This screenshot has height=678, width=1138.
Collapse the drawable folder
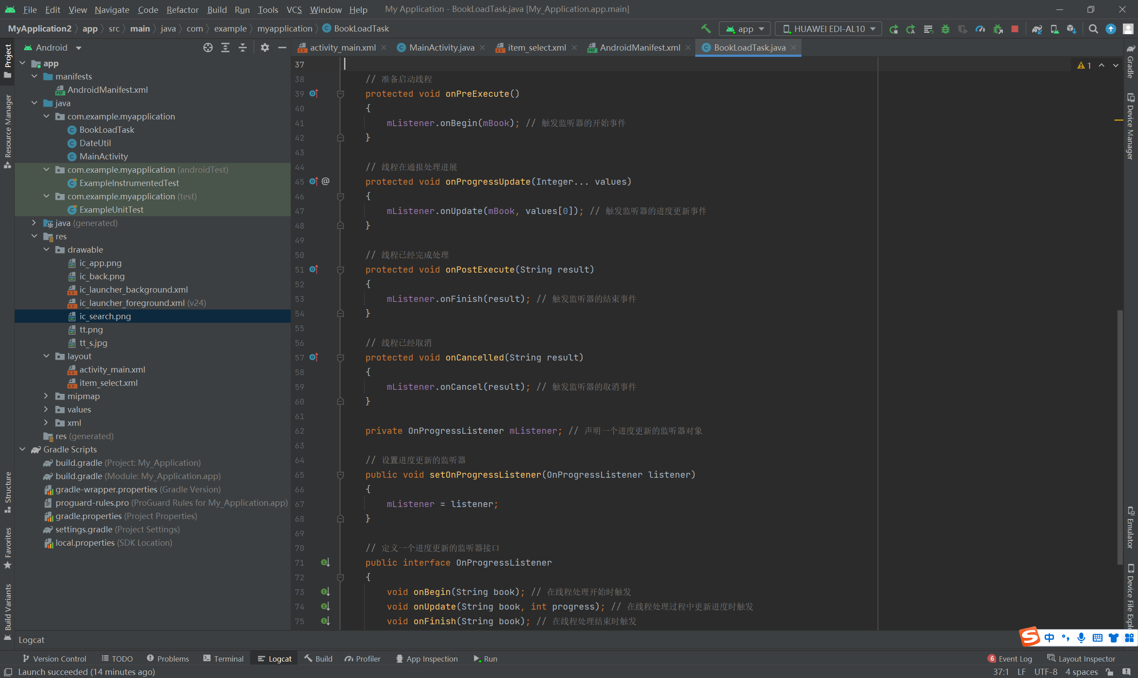tap(46, 250)
